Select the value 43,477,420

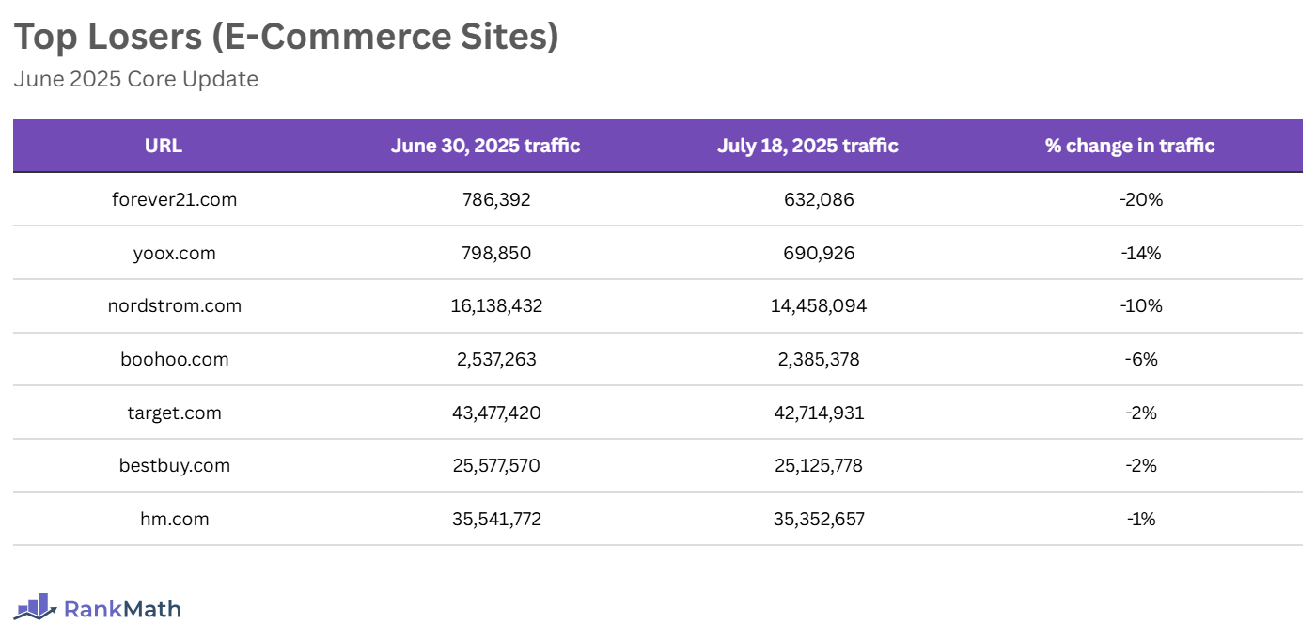pyautogui.click(x=496, y=413)
